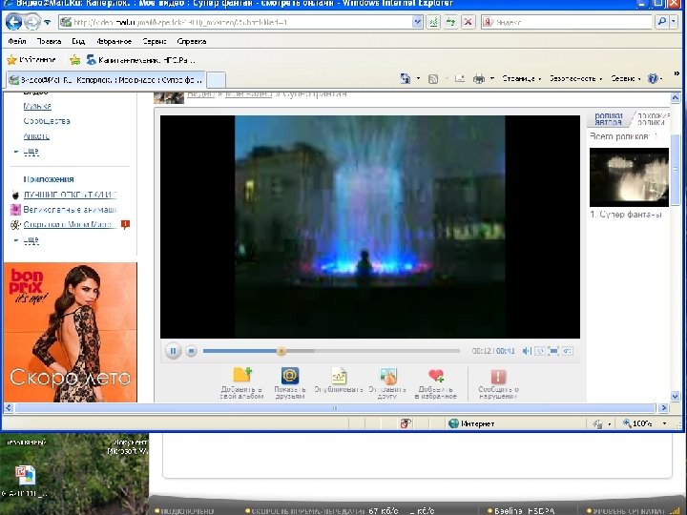This screenshot has height=515, width=687.
Task: Open the Файл menu
Action: 17,41
